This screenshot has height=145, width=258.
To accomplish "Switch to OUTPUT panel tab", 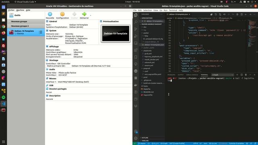I will (x=181, y=75).
